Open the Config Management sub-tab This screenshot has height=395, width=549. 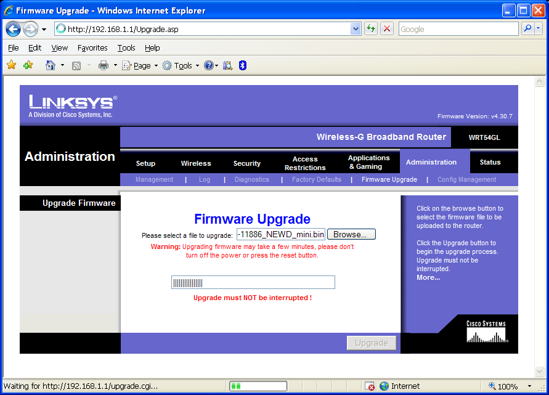point(466,179)
